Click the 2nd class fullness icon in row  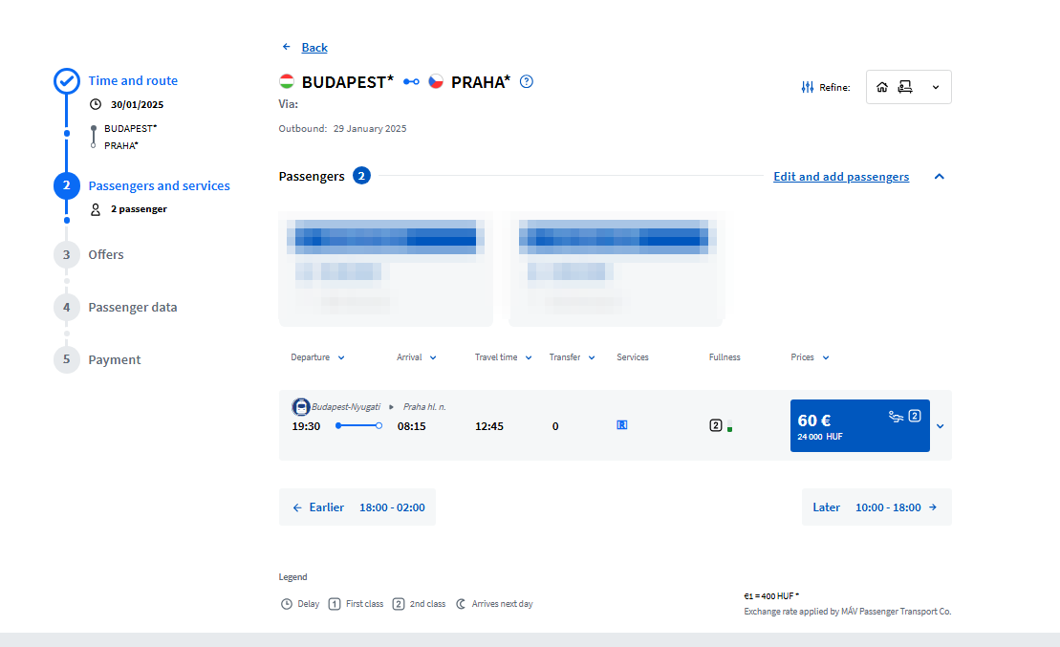click(716, 425)
